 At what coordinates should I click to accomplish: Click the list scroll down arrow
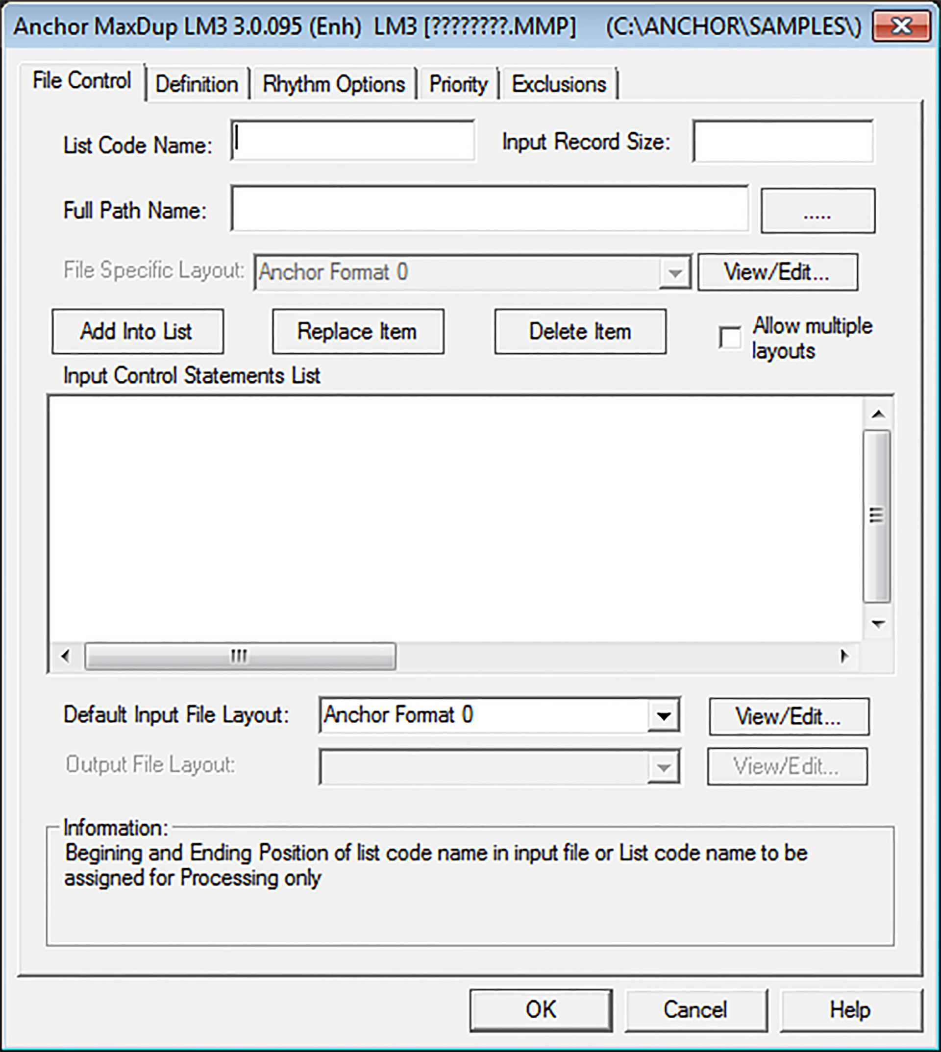(878, 623)
